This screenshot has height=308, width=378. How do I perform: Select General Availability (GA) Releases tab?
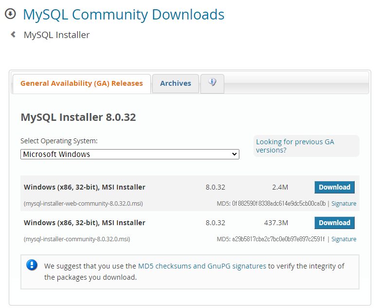tap(82, 83)
